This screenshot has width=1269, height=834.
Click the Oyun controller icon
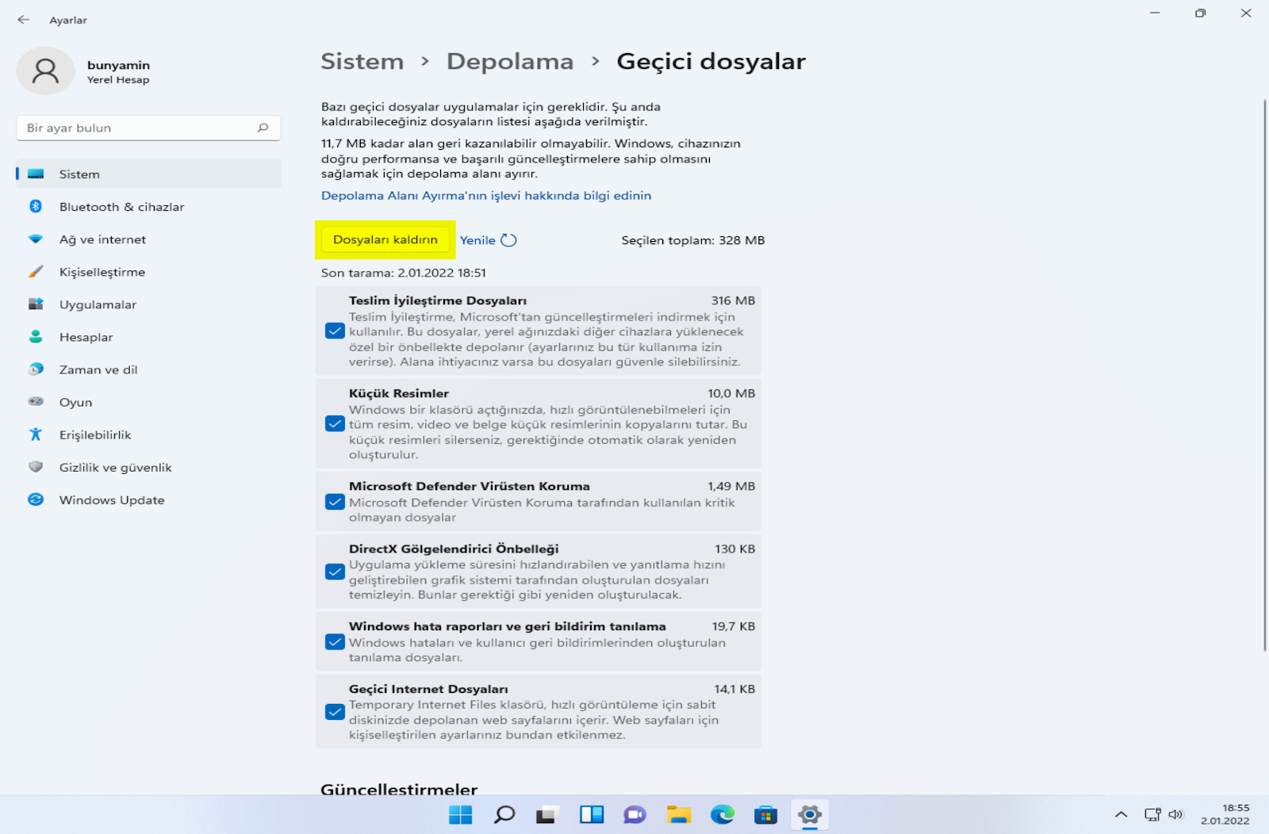coord(36,402)
